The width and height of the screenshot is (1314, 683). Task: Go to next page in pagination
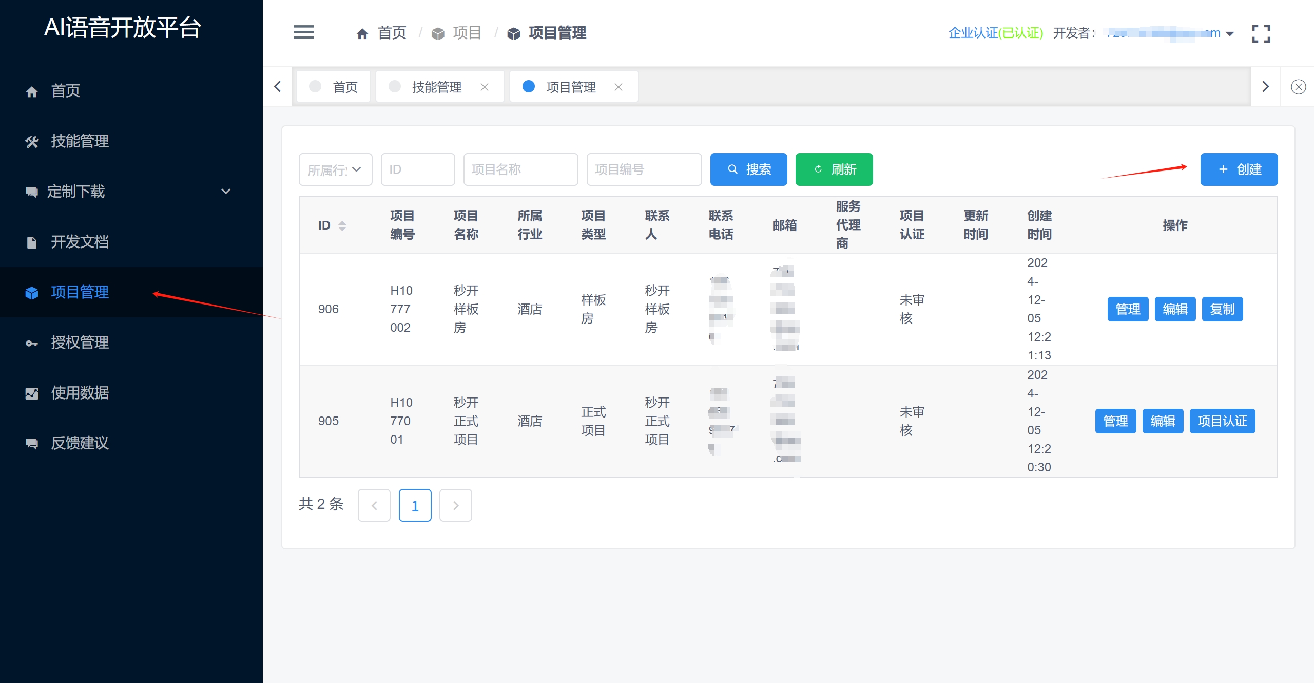click(455, 506)
